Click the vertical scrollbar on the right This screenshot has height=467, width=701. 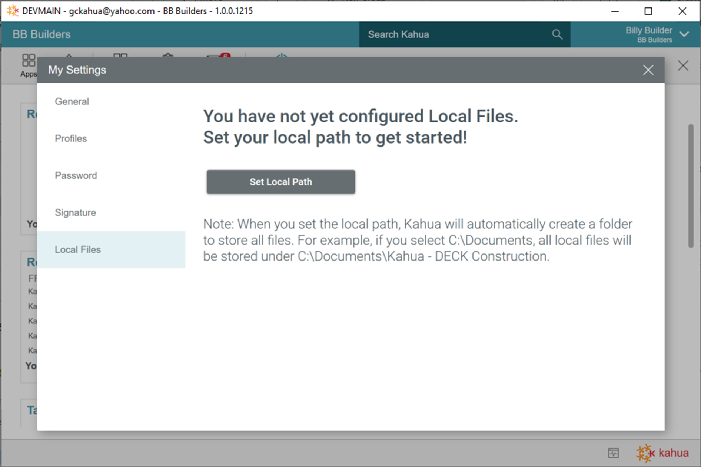[691, 186]
